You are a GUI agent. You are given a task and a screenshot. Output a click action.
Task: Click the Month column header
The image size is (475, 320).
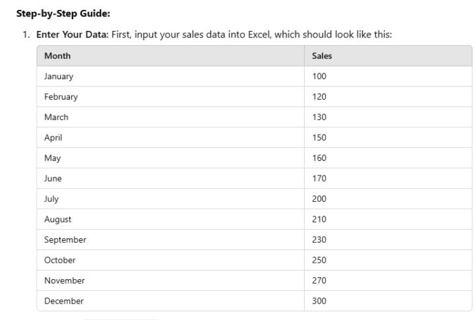tap(57, 56)
